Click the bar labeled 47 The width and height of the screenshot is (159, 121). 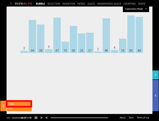pos(57,35)
